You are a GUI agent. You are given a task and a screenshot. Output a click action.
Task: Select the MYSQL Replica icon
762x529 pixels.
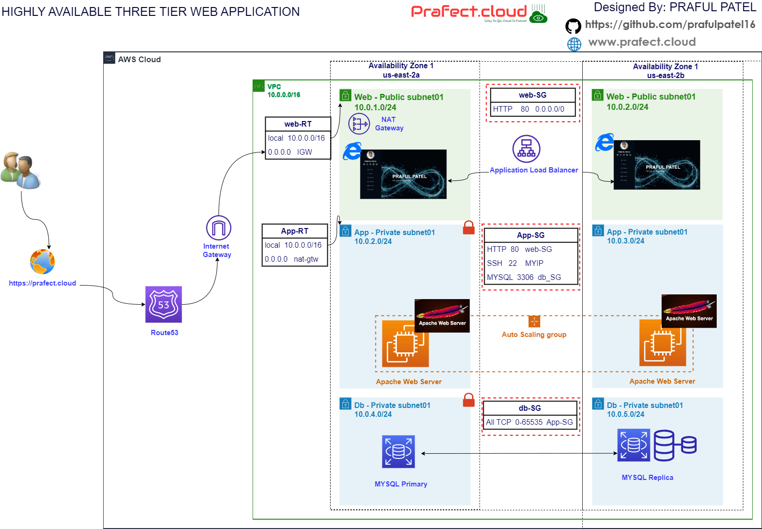coord(634,445)
